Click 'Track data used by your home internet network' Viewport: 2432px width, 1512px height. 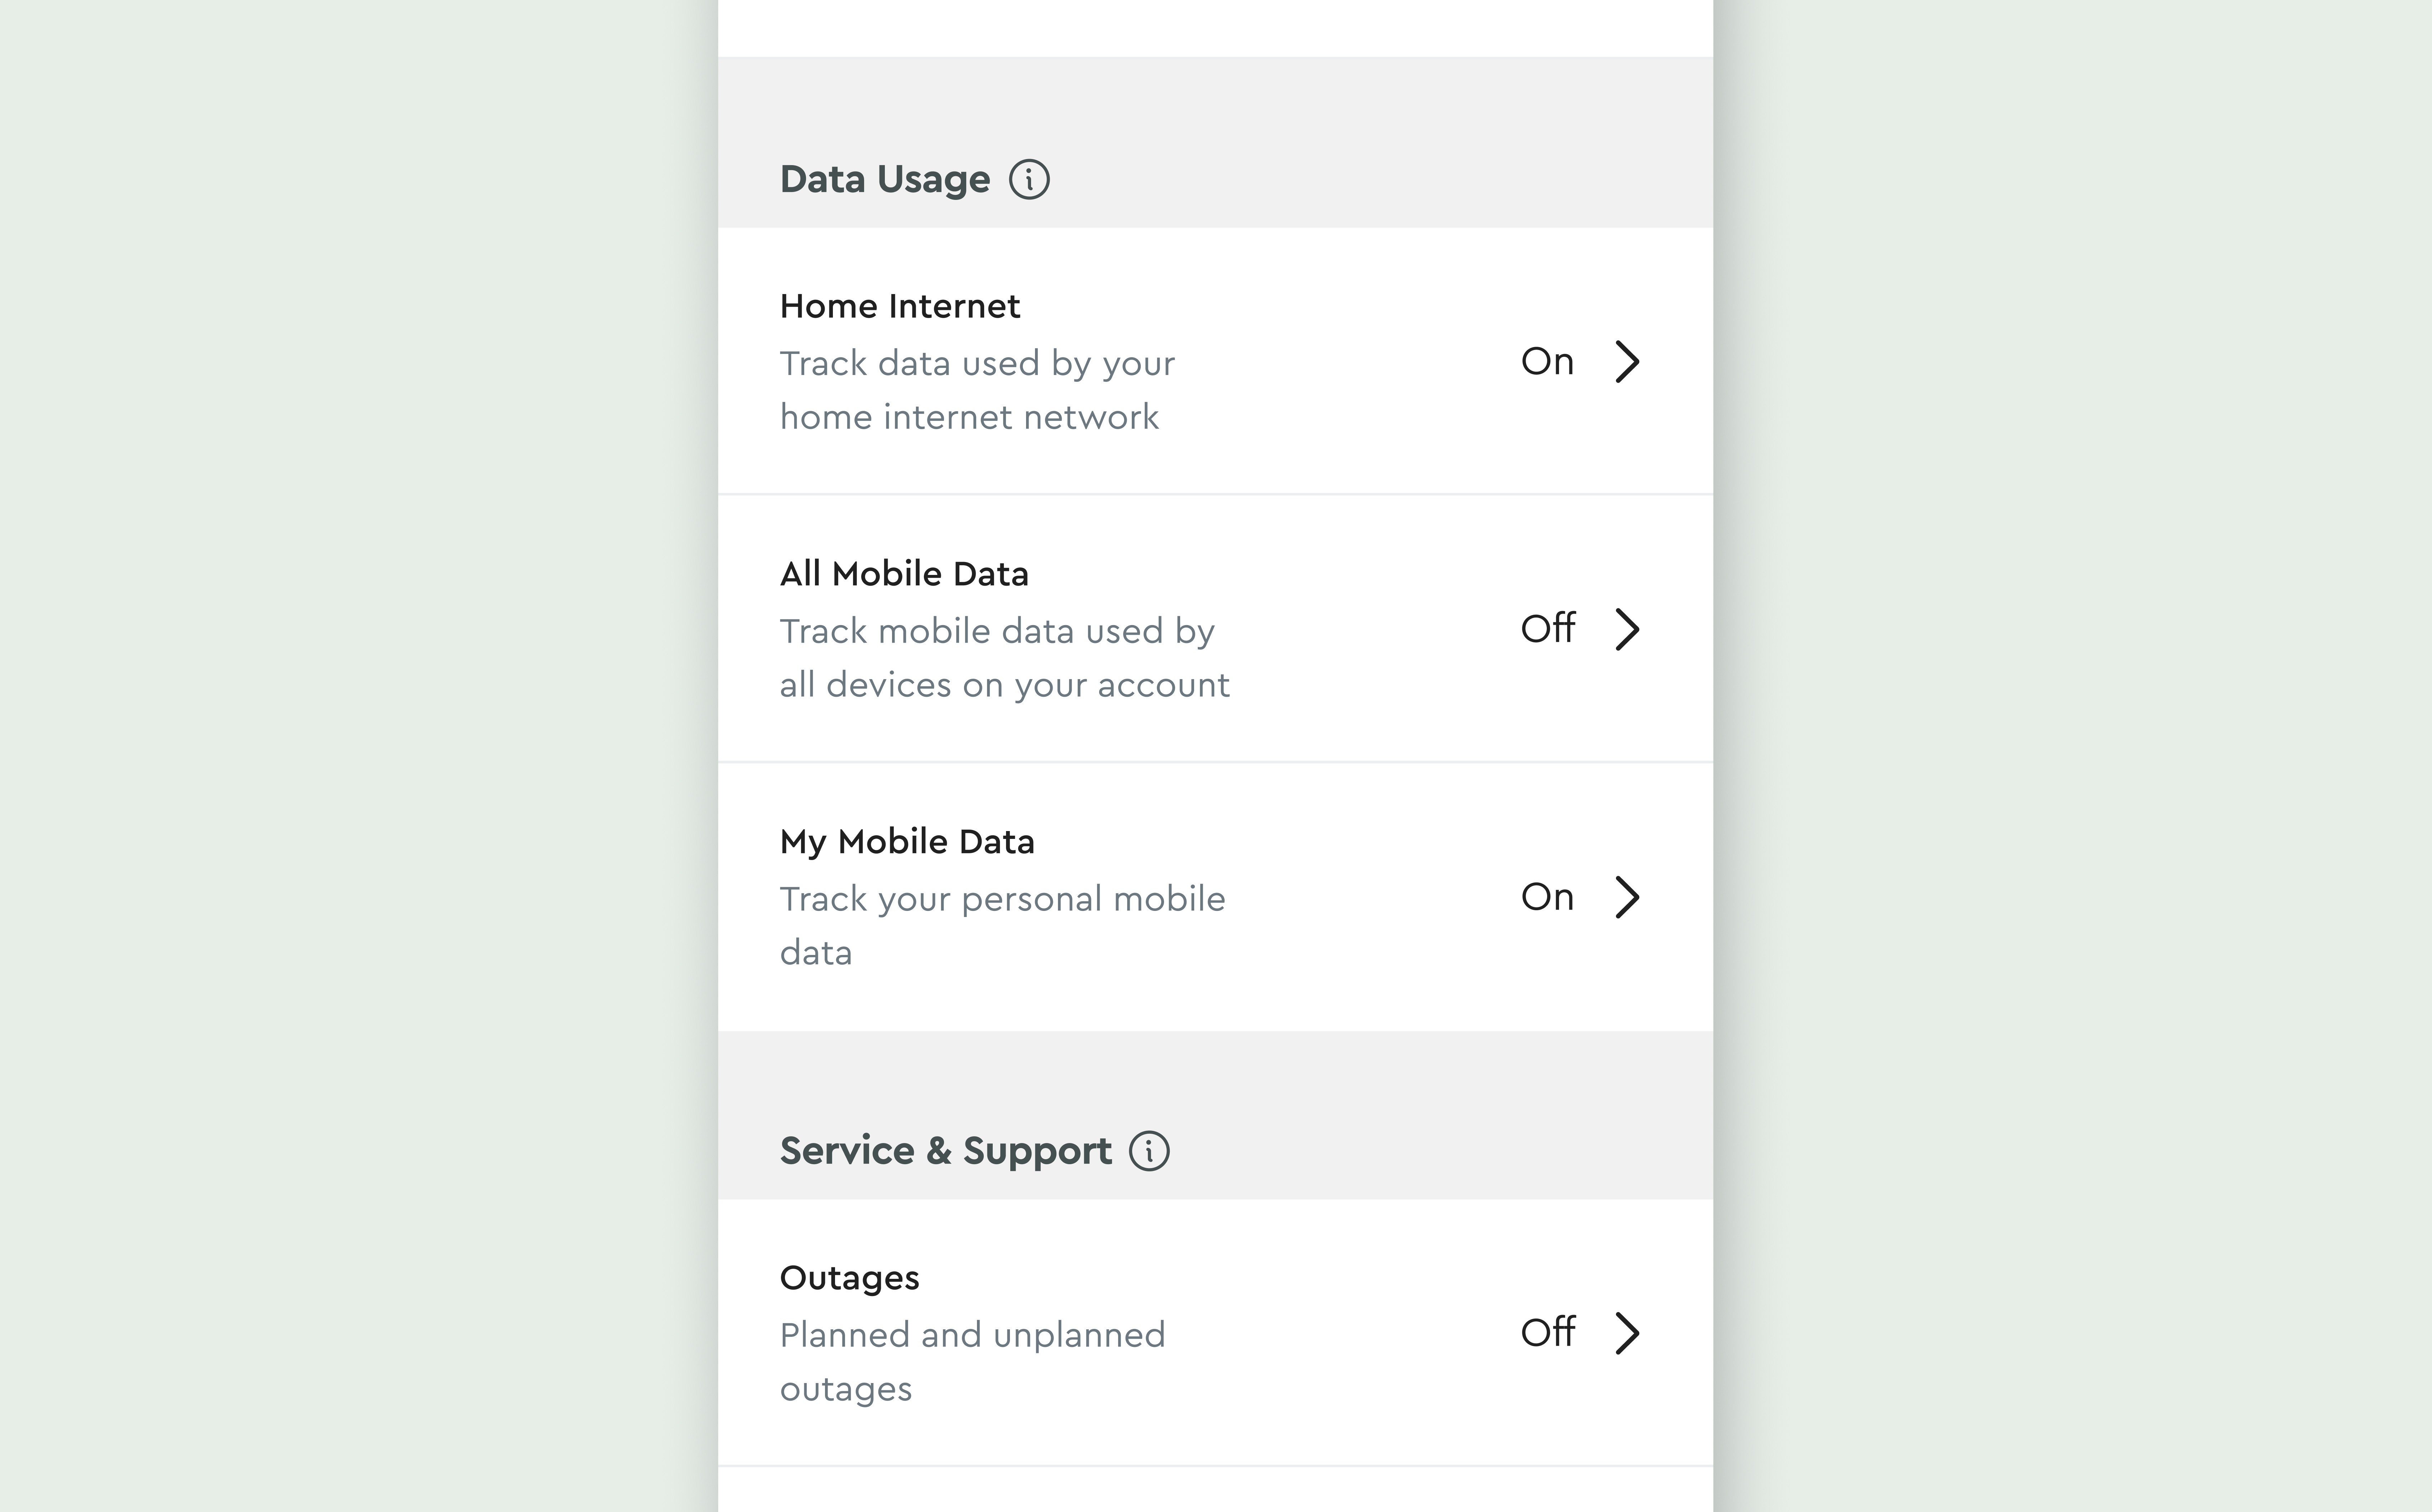[977, 390]
